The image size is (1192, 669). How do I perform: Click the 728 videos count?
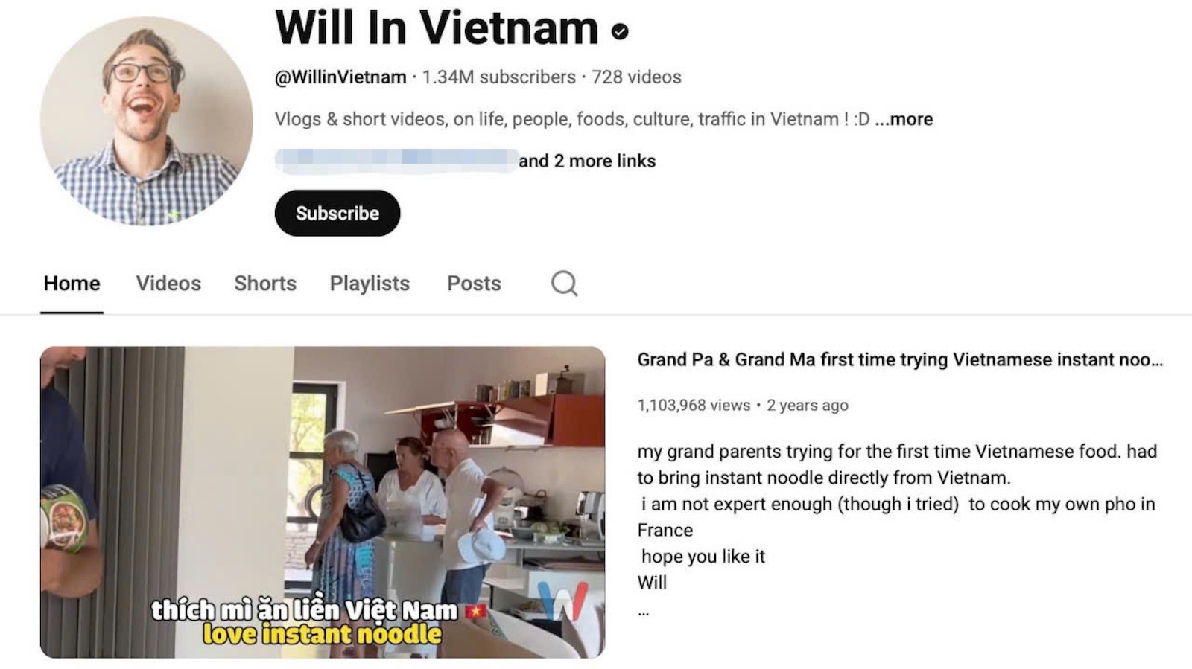point(636,77)
